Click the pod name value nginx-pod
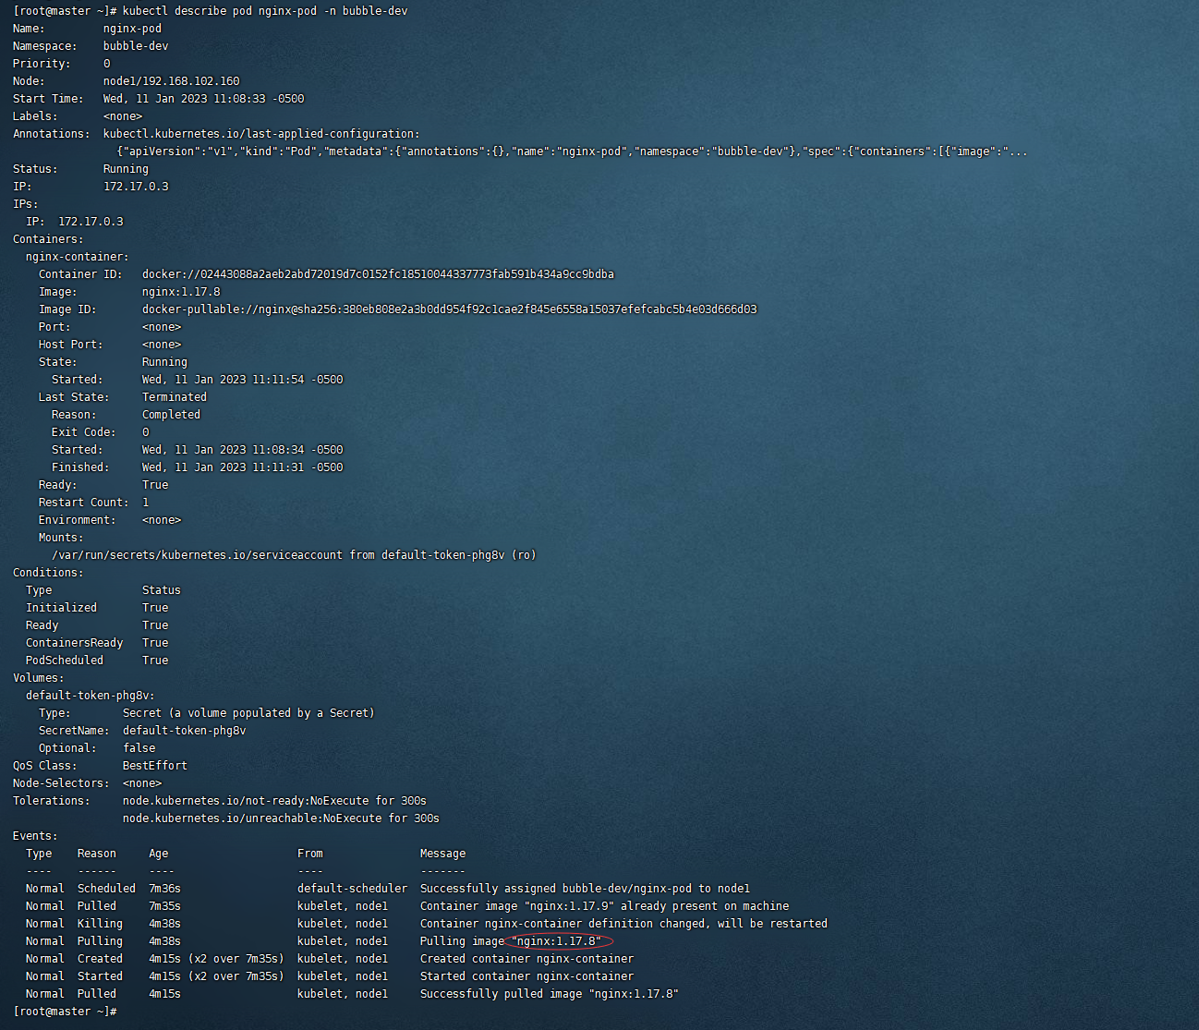 (132, 29)
